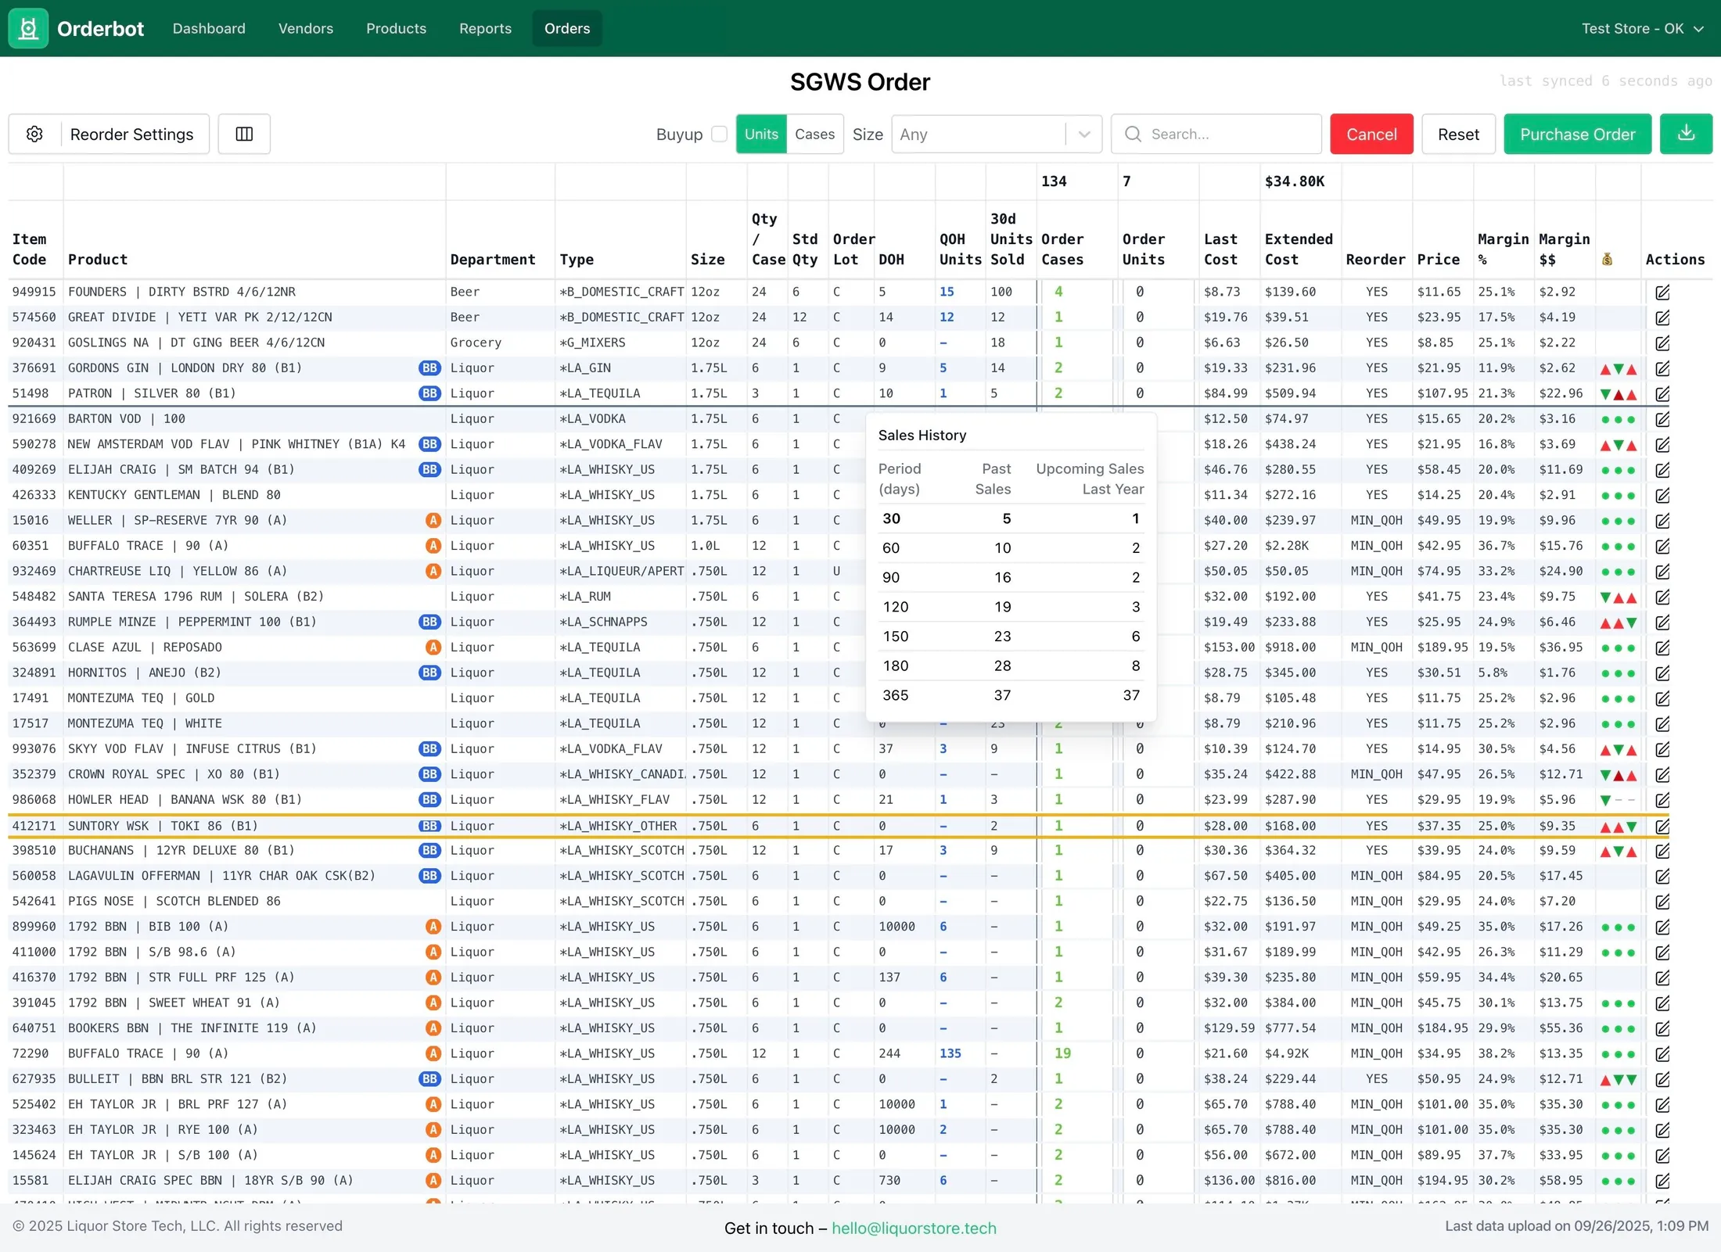Open the column layout chooser icon

[x=244, y=135]
